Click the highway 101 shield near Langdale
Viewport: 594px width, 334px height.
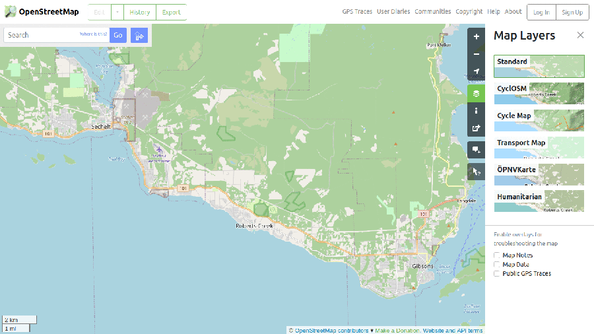(424, 214)
